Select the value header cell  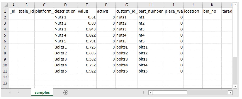pyautogui.click(x=87, y=11)
